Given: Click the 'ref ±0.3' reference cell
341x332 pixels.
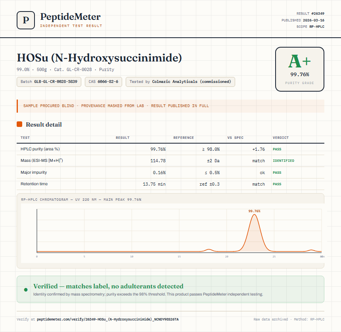Looking at the screenshot, I should pyautogui.click(x=210, y=184).
